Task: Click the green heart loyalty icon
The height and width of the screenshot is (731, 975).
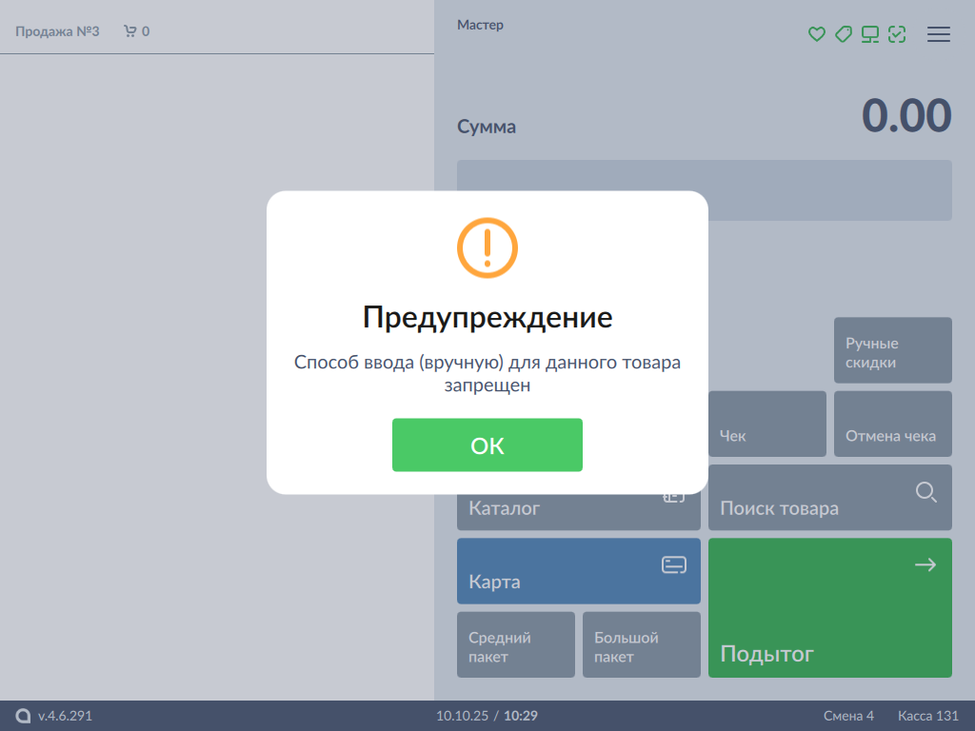Action: (816, 34)
